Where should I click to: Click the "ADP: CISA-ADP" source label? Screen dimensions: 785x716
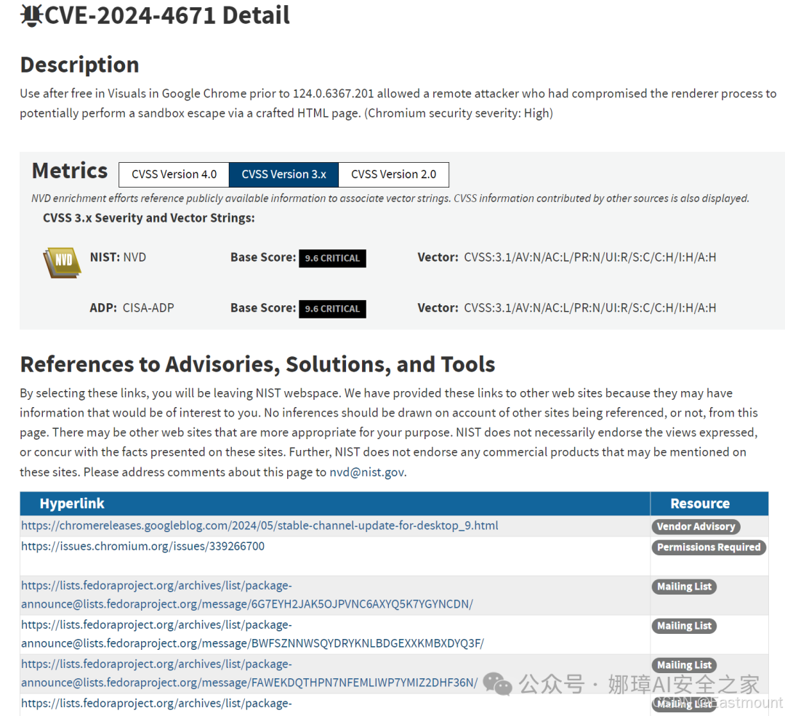coord(132,308)
